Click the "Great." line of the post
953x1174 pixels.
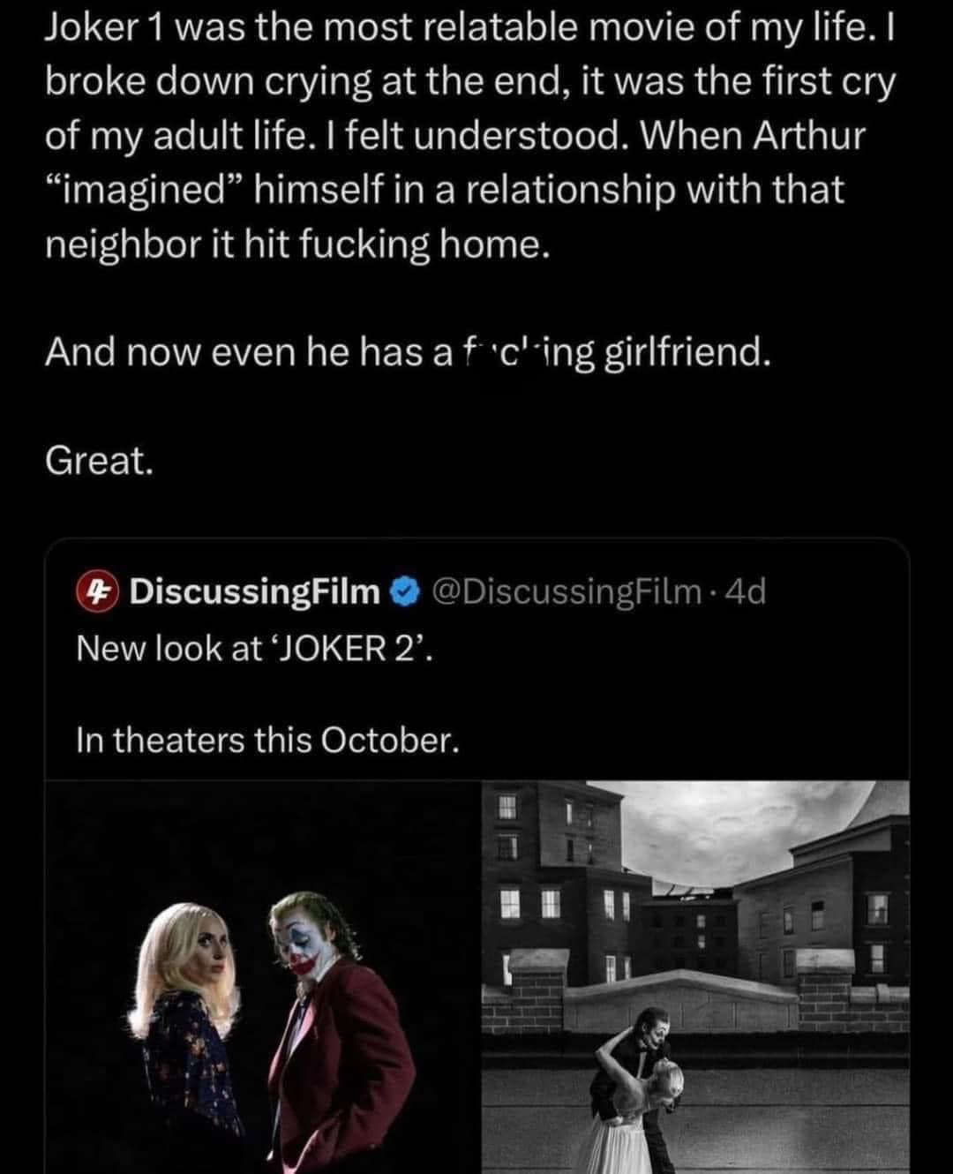(100, 461)
